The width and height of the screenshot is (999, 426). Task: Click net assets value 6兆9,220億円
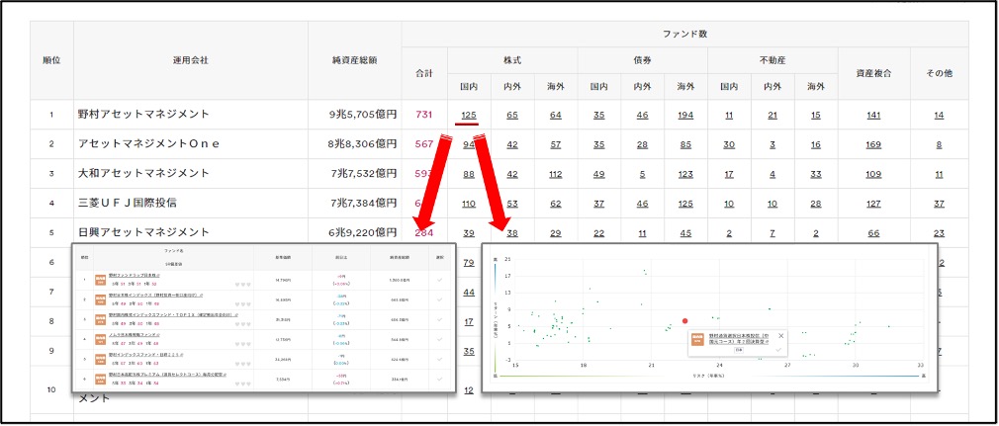pyautogui.click(x=363, y=232)
